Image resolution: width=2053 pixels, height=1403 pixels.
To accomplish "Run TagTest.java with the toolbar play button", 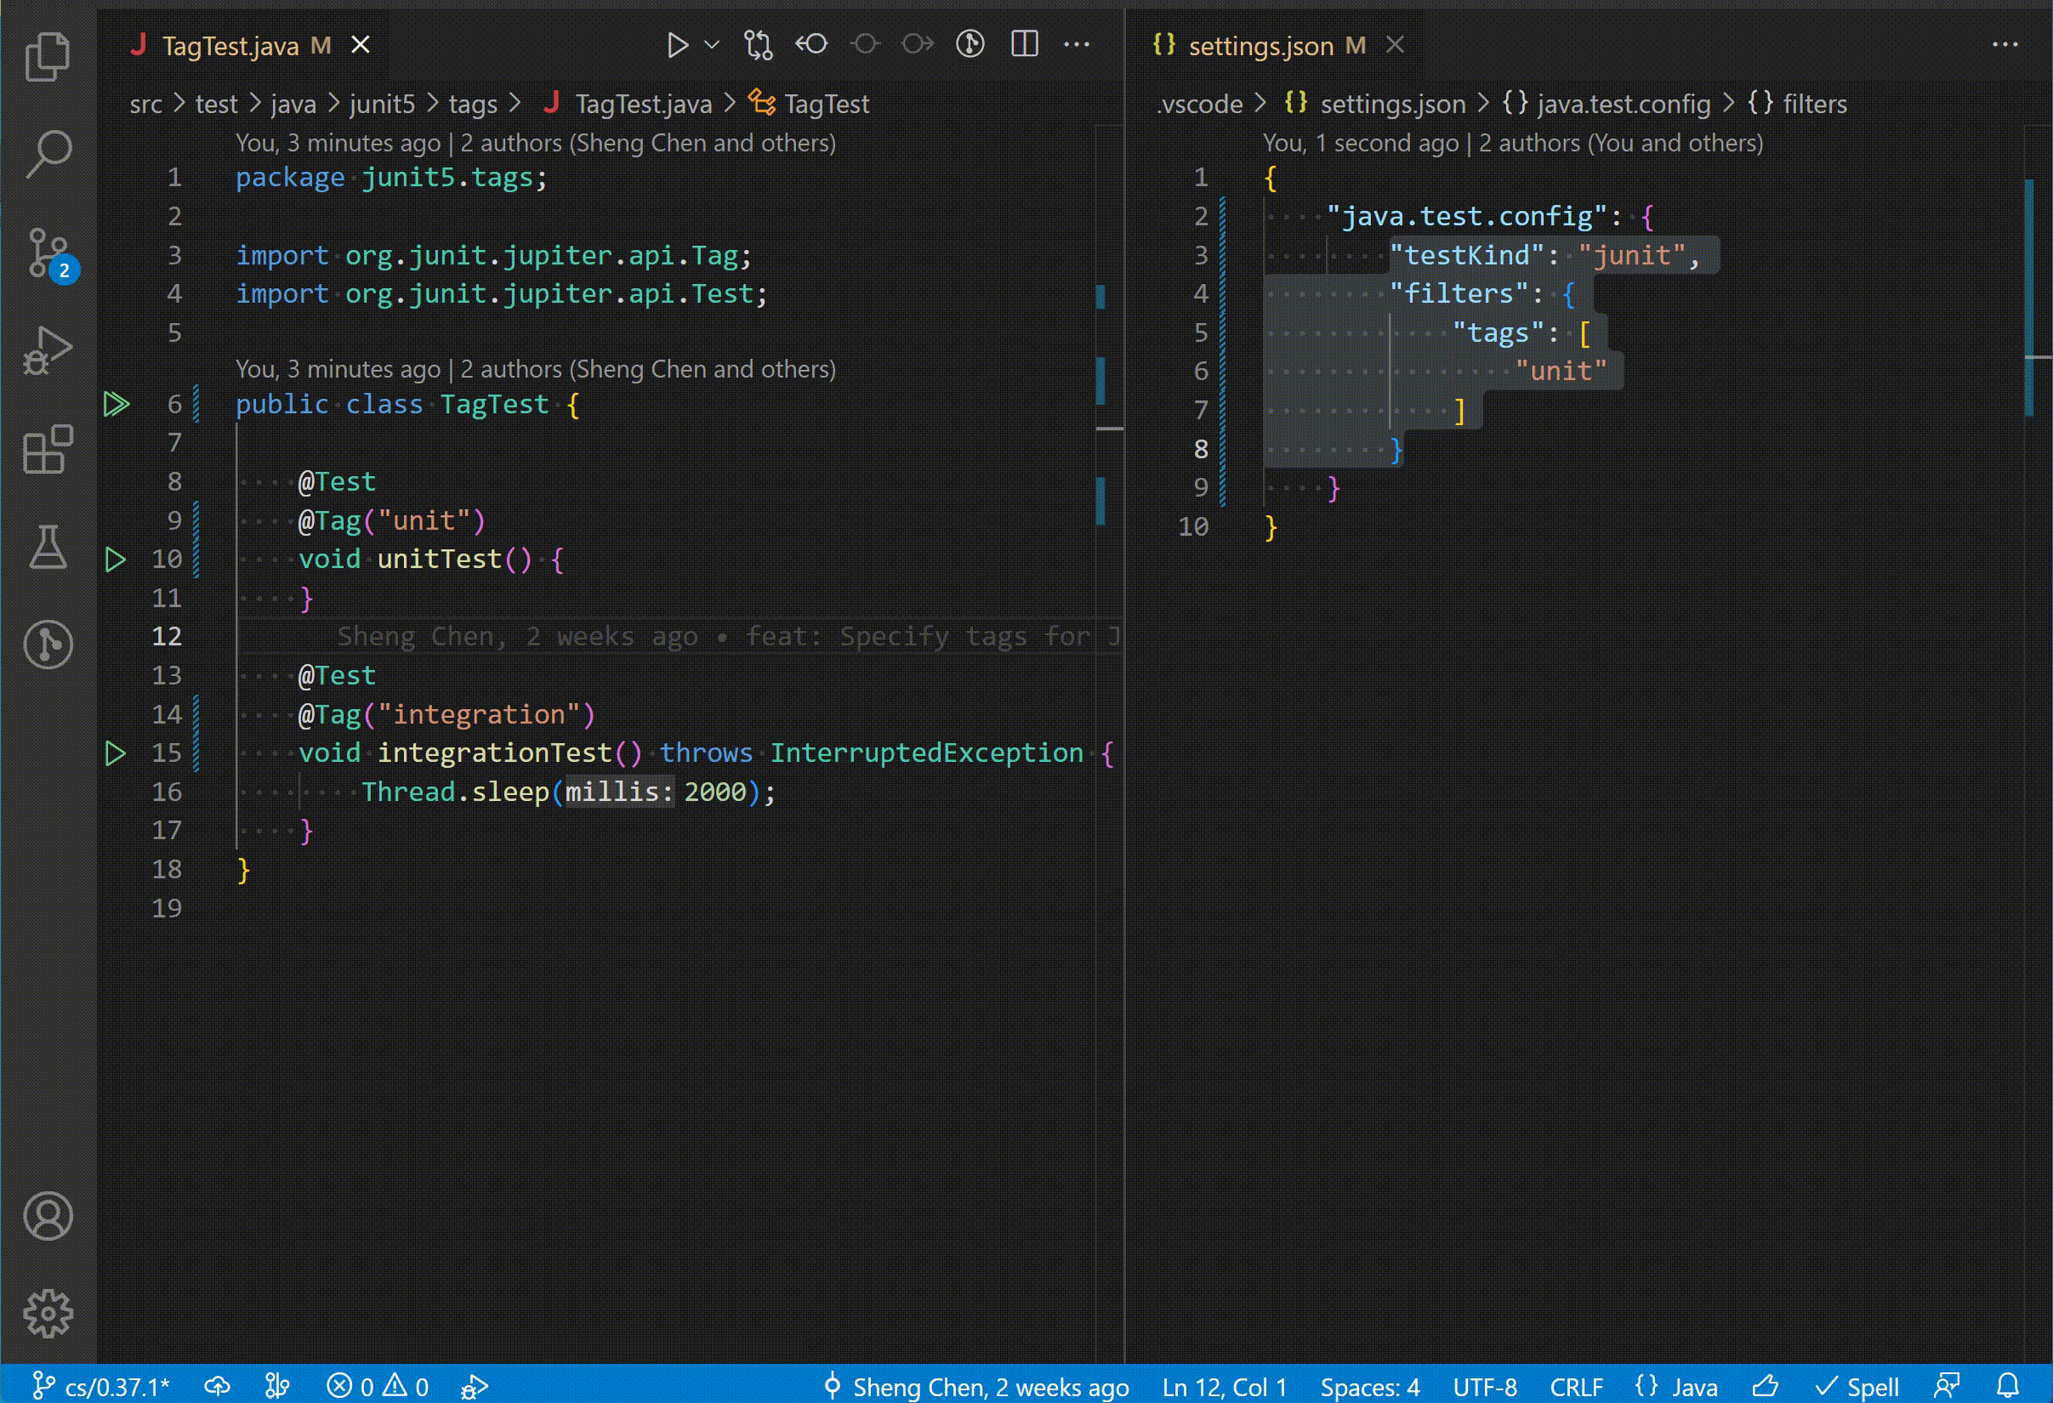I will [678, 43].
